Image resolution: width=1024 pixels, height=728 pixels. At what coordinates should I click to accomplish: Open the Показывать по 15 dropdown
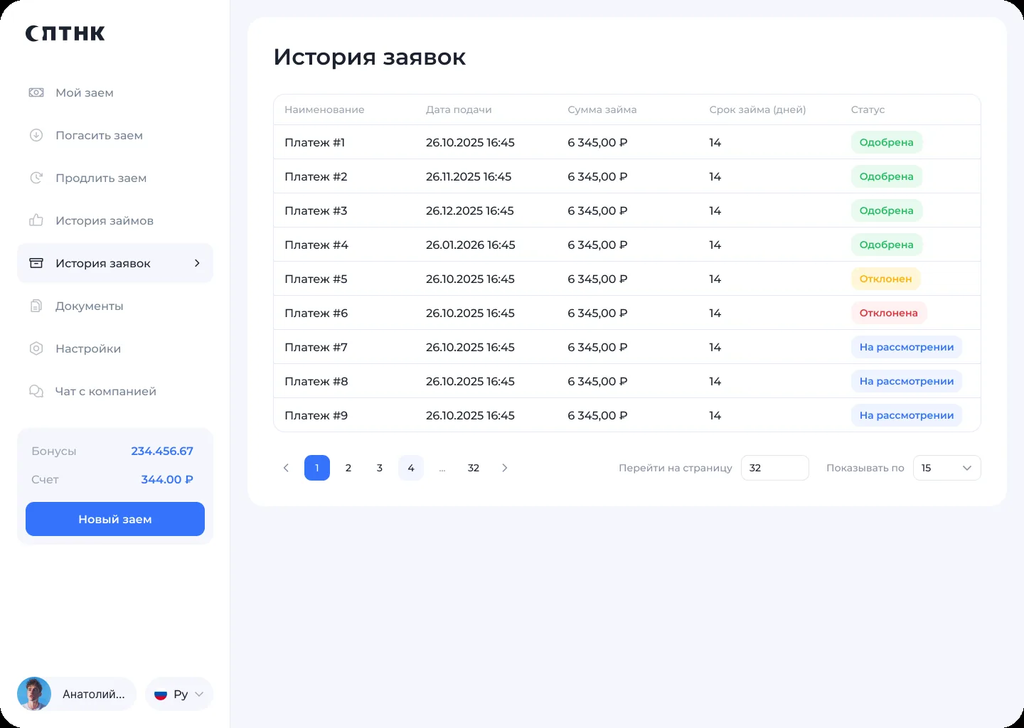[x=946, y=468]
